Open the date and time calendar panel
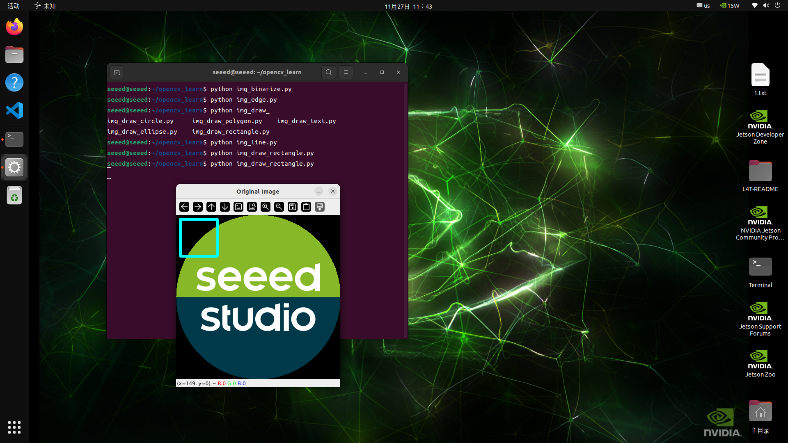This screenshot has width=788, height=443. pos(408,6)
